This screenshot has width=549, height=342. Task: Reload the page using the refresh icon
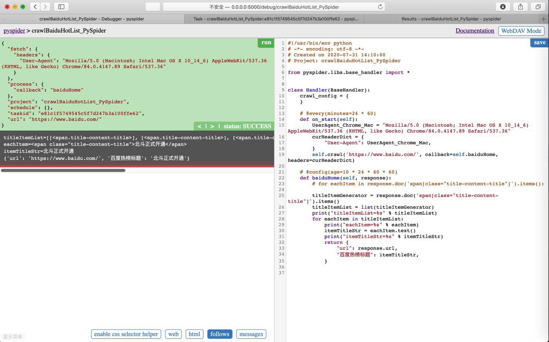pos(380,7)
